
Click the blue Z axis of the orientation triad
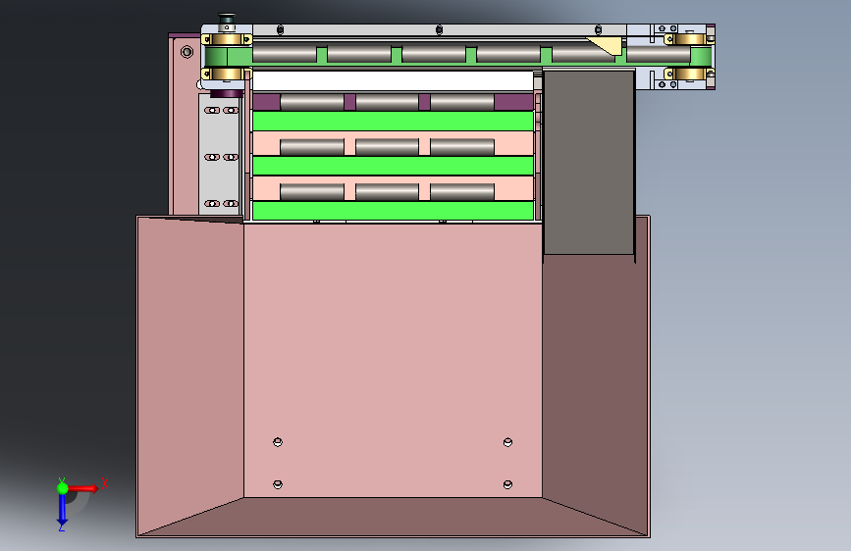(x=62, y=510)
